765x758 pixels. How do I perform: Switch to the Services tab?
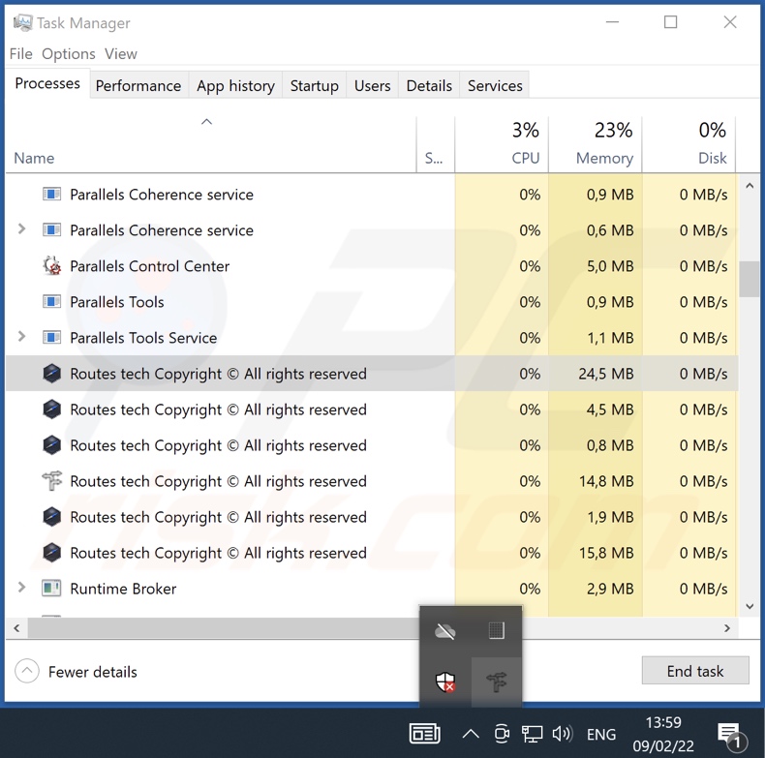click(x=495, y=85)
